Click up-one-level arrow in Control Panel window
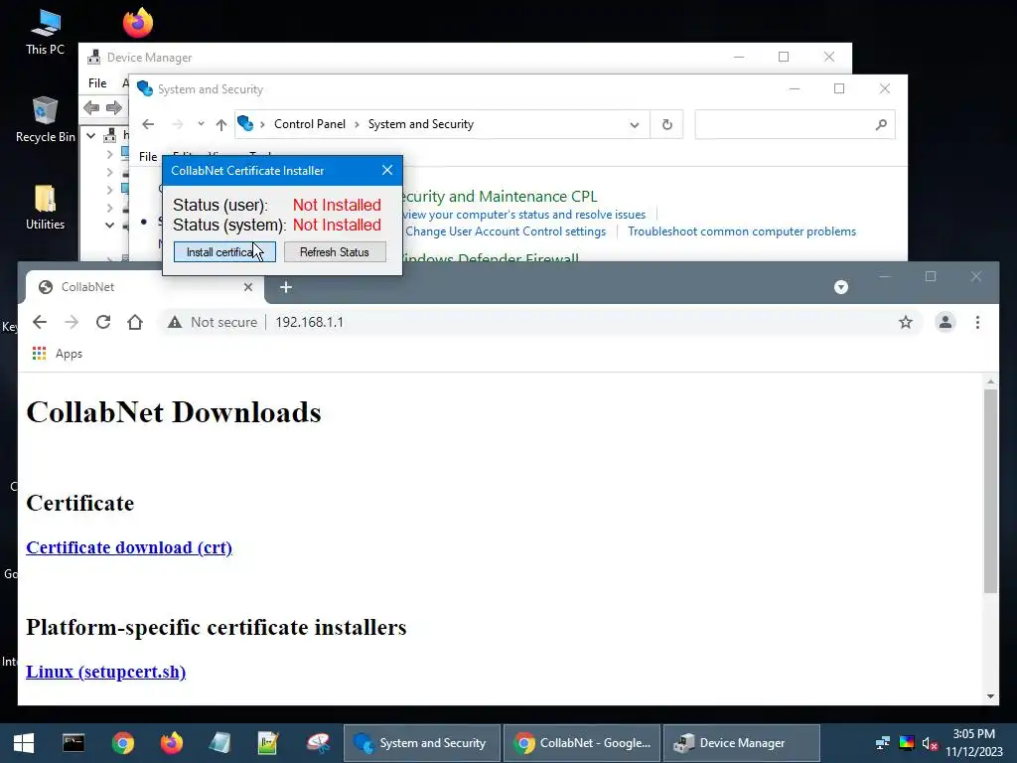This screenshot has height=763, width=1017. (x=221, y=124)
